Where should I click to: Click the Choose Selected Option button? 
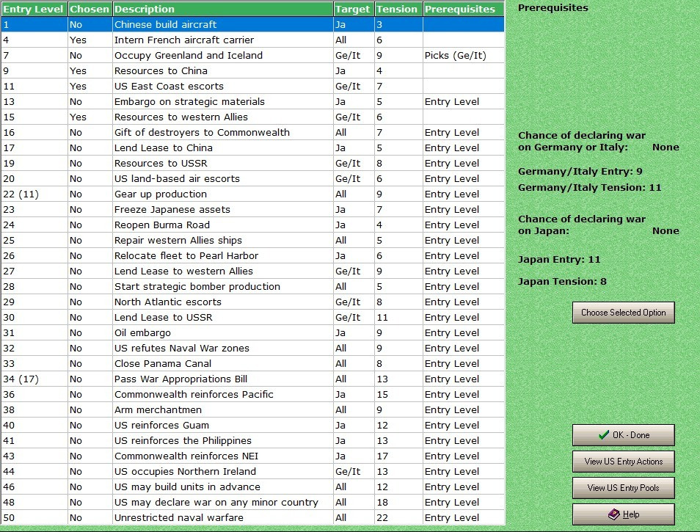click(623, 313)
